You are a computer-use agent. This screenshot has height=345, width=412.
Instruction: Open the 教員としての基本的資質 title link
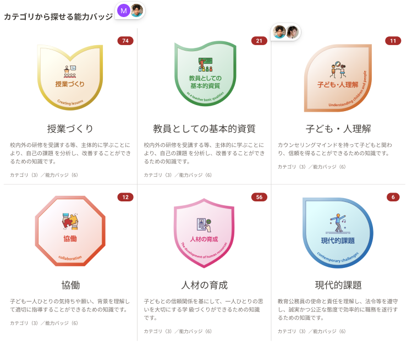pyautogui.click(x=204, y=129)
